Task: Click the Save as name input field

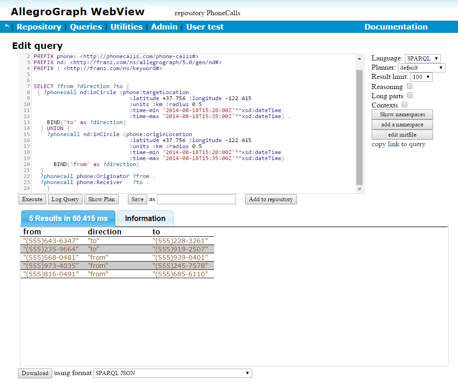Action: click(196, 199)
